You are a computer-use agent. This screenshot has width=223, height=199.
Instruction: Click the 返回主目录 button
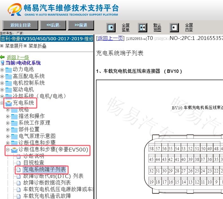(21, 25)
